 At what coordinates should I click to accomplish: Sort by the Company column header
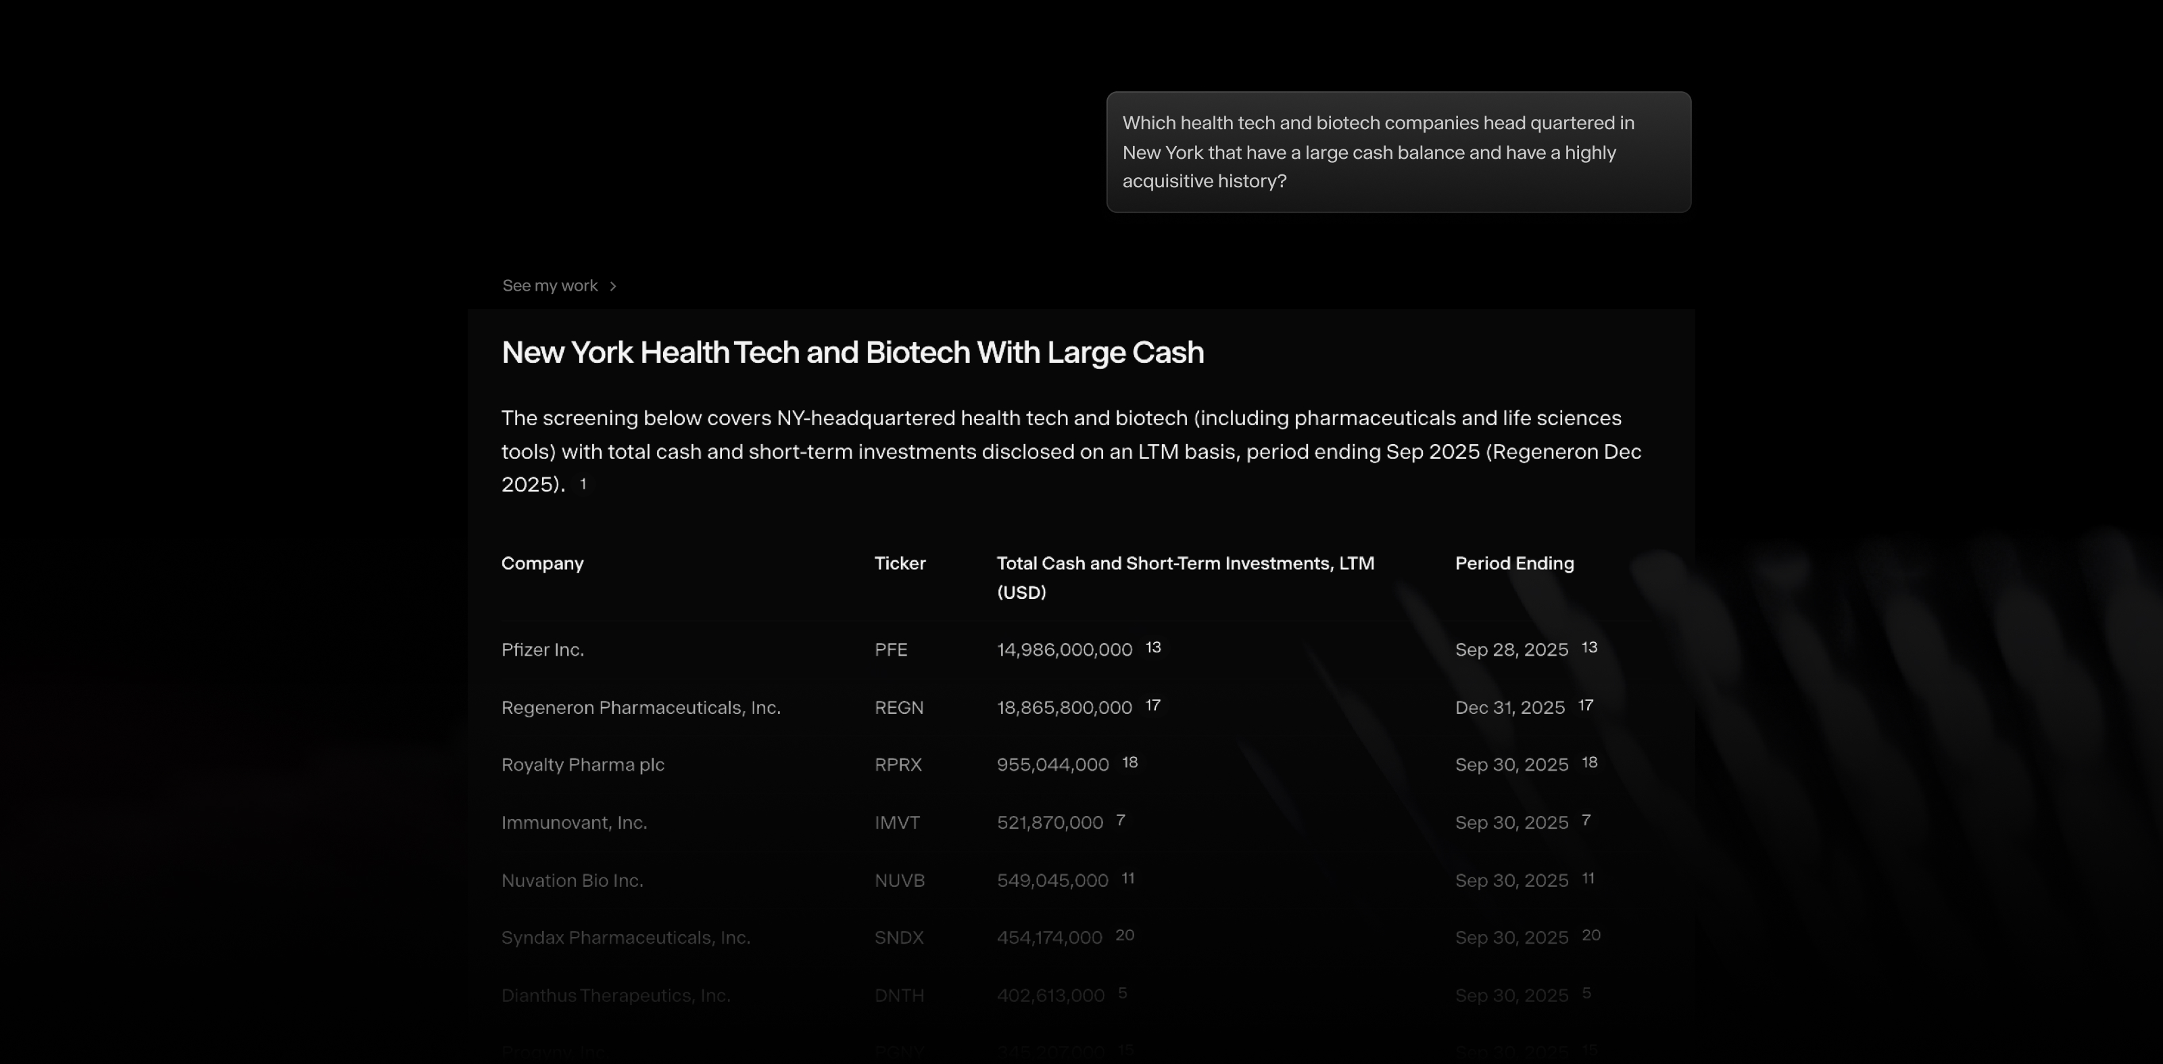tap(541, 564)
